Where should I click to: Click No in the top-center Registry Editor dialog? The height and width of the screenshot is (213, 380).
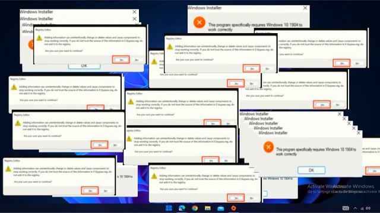(267, 69)
